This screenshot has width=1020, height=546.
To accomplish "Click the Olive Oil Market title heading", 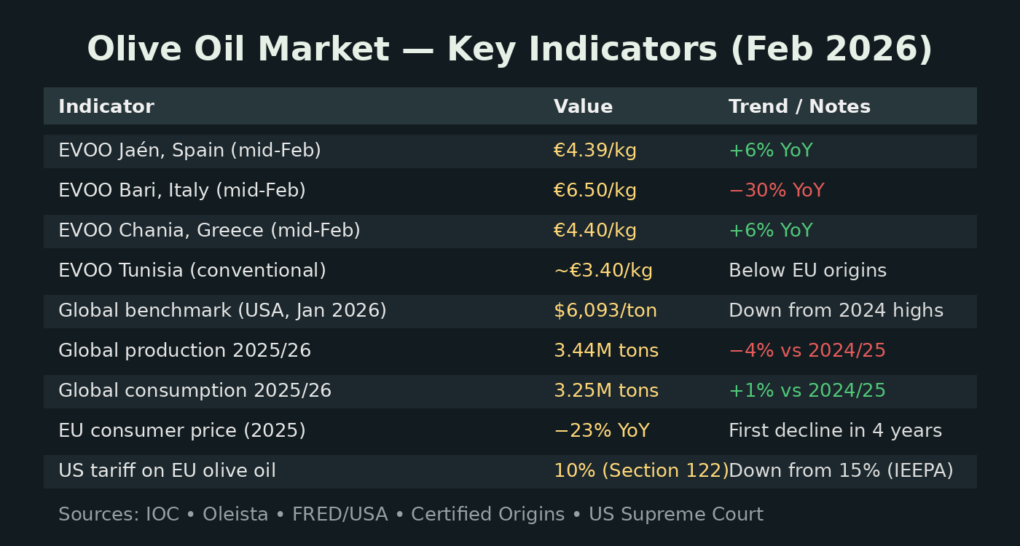I will coord(509,50).
